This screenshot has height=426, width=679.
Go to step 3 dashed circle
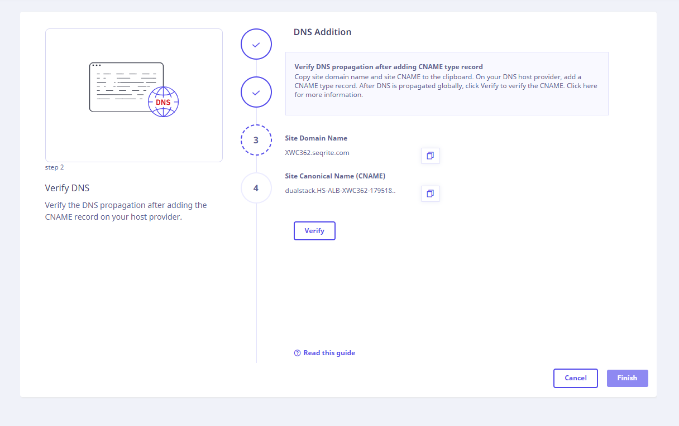tap(256, 140)
